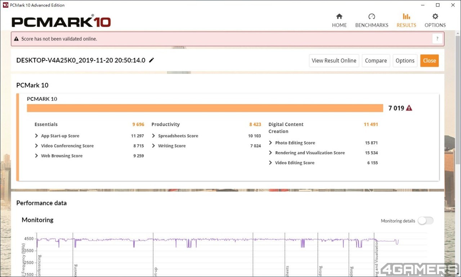Click the PCMark 10 title bar app icon
The height and width of the screenshot is (277, 461).
[5, 5]
